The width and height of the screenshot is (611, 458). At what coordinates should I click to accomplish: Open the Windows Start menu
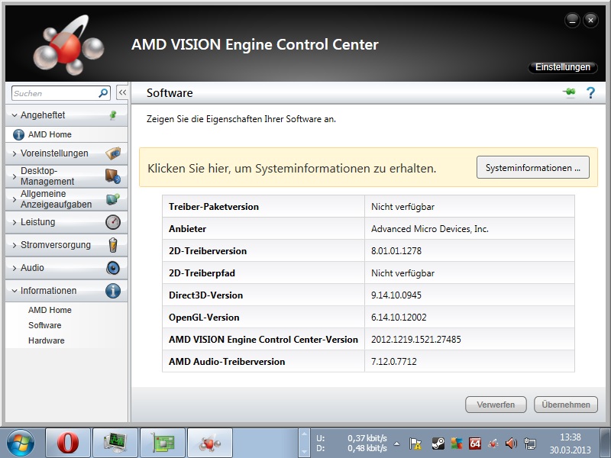(21, 443)
